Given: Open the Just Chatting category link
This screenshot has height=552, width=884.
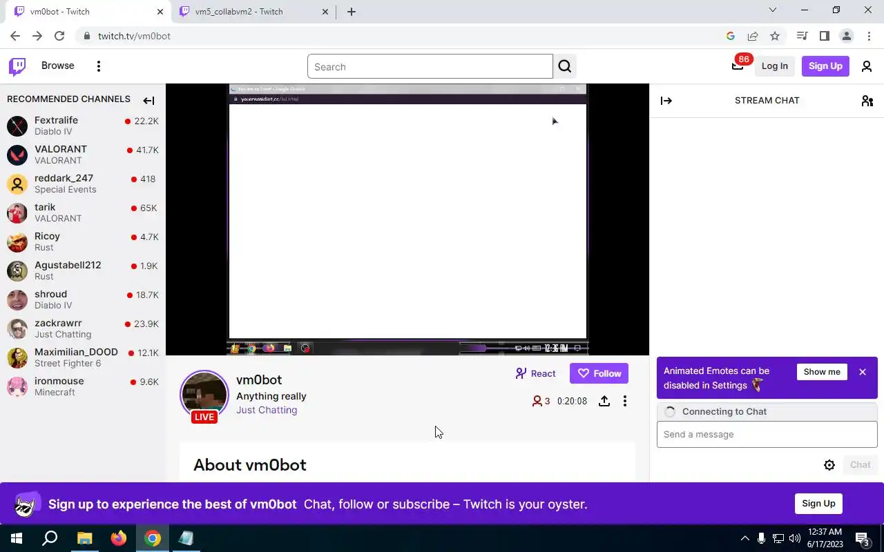Looking at the screenshot, I should point(267,410).
